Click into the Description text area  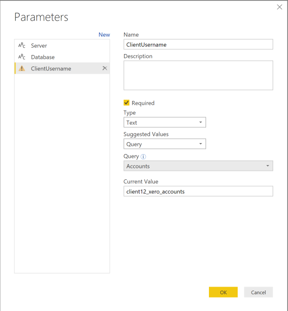coord(198,76)
